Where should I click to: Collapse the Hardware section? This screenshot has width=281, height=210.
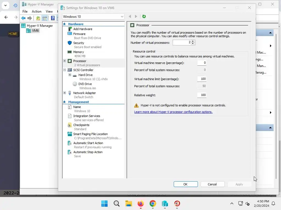[64, 24]
